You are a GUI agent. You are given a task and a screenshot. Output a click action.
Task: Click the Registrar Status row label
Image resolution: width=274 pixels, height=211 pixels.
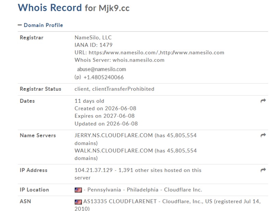40,89
